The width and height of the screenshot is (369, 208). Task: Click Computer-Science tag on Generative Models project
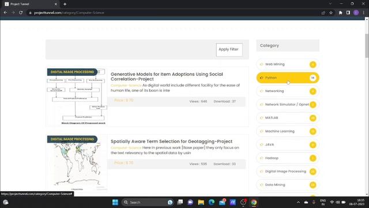click(126, 86)
